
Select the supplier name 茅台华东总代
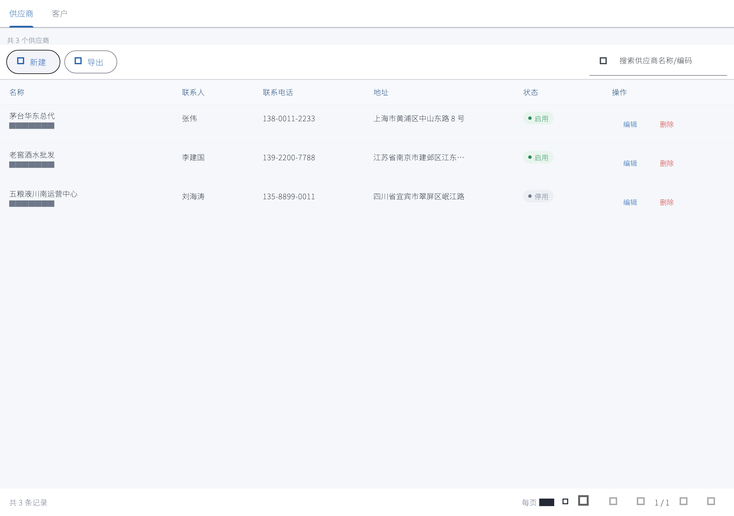tap(32, 116)
